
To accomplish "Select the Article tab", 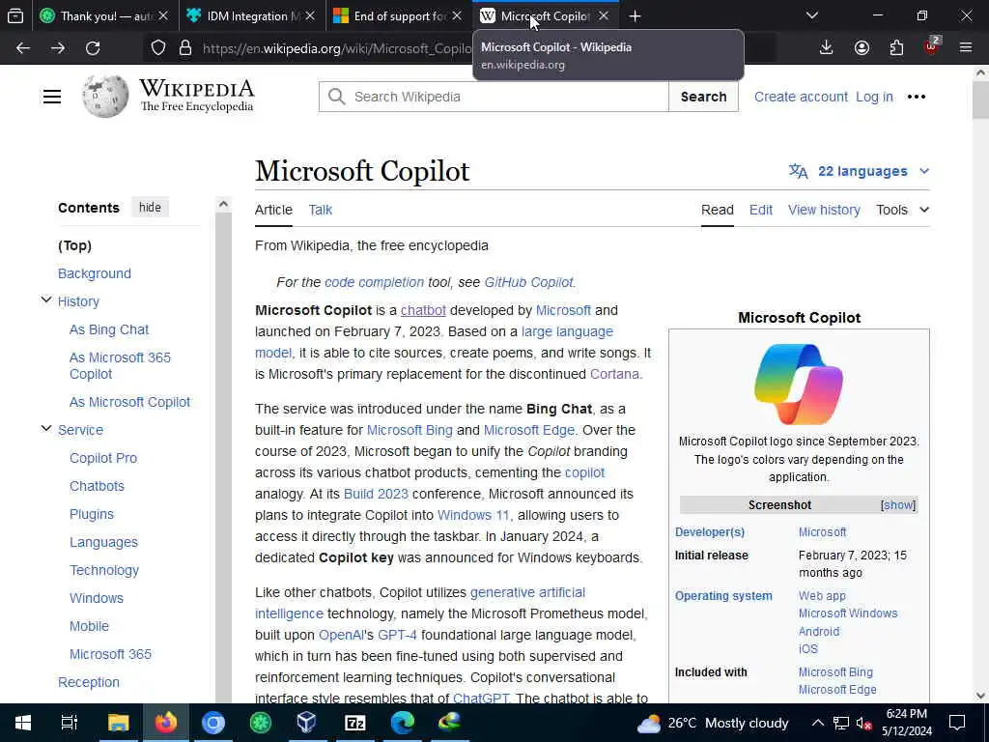I will [x=273, y=210].
